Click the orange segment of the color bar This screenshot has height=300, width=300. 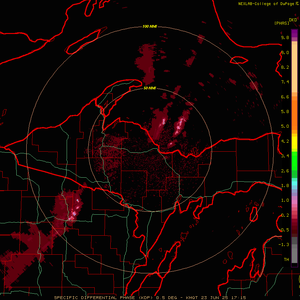pyautogui.click(x=294, y=115)
